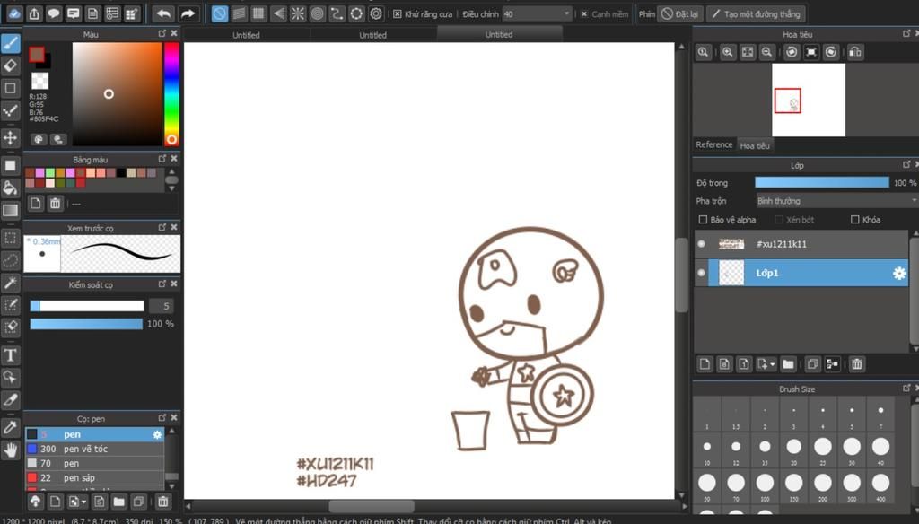Zoom in with navigator magnifier plus
Viewport: 919px width, 524px height.
click(x=727, y=52)
